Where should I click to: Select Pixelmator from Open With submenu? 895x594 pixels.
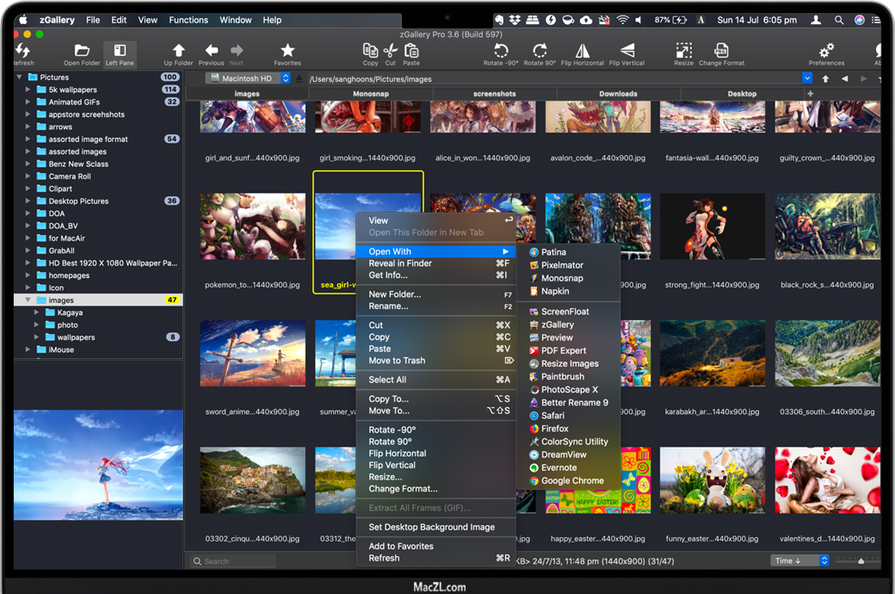[x=562, y=265]
